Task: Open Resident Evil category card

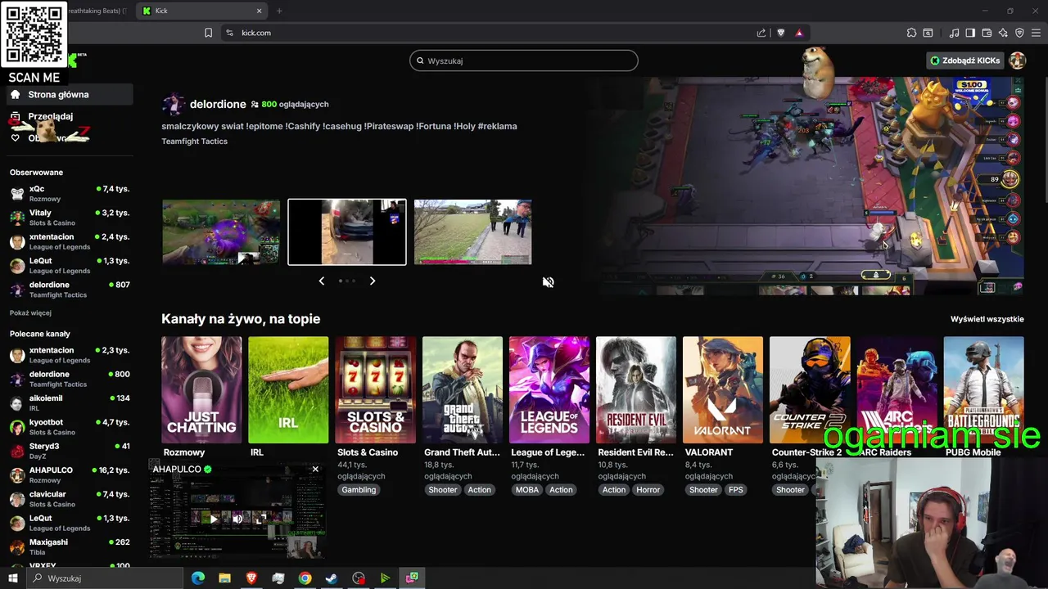Action: coord(636,390)
